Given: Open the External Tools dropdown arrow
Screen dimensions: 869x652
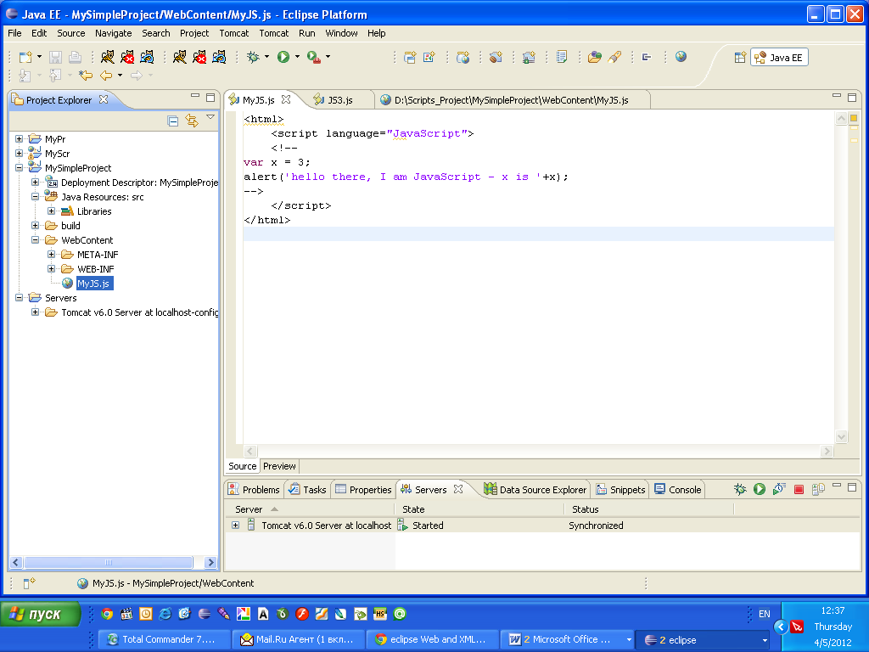Looking at the screenshot, I should [x=328, y=57].
